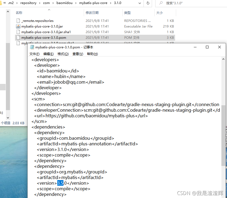This screenshot has height=198, width=227.
Task: Click the <id>baomidou</id> line
Action: coord(58,71)
